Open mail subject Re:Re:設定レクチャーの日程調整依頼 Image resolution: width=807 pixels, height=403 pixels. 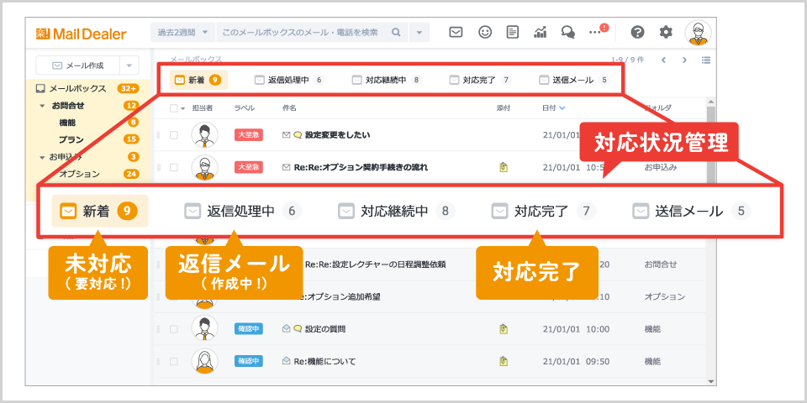pos(375,264)
